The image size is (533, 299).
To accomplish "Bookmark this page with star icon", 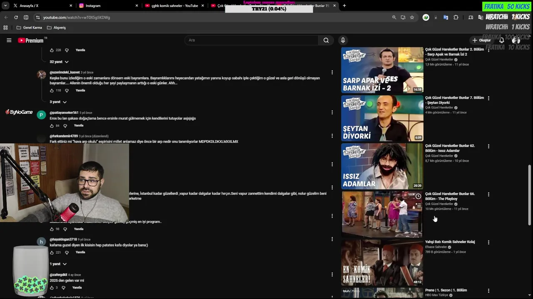I will tap(412, 17).
